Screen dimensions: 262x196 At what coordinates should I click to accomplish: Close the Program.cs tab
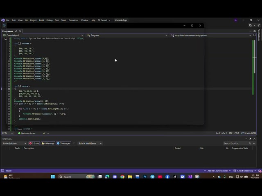tap(20, 31)
